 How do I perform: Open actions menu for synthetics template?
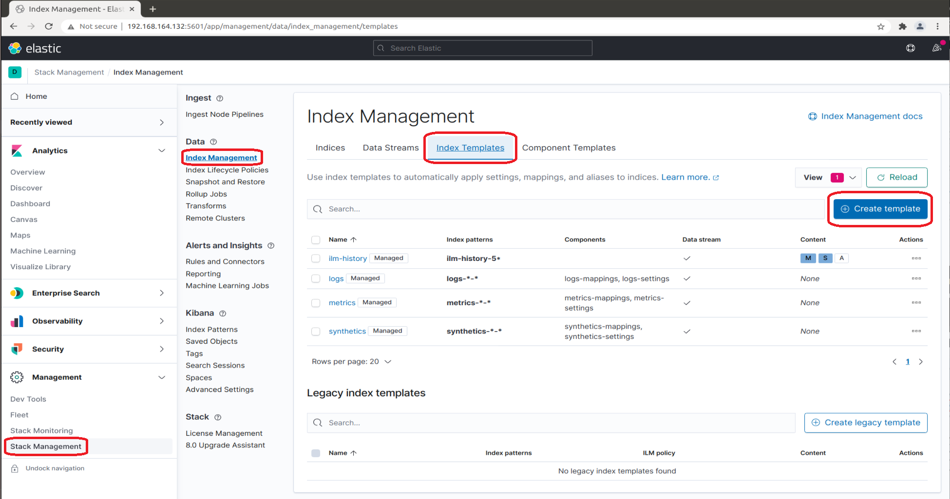916,331
